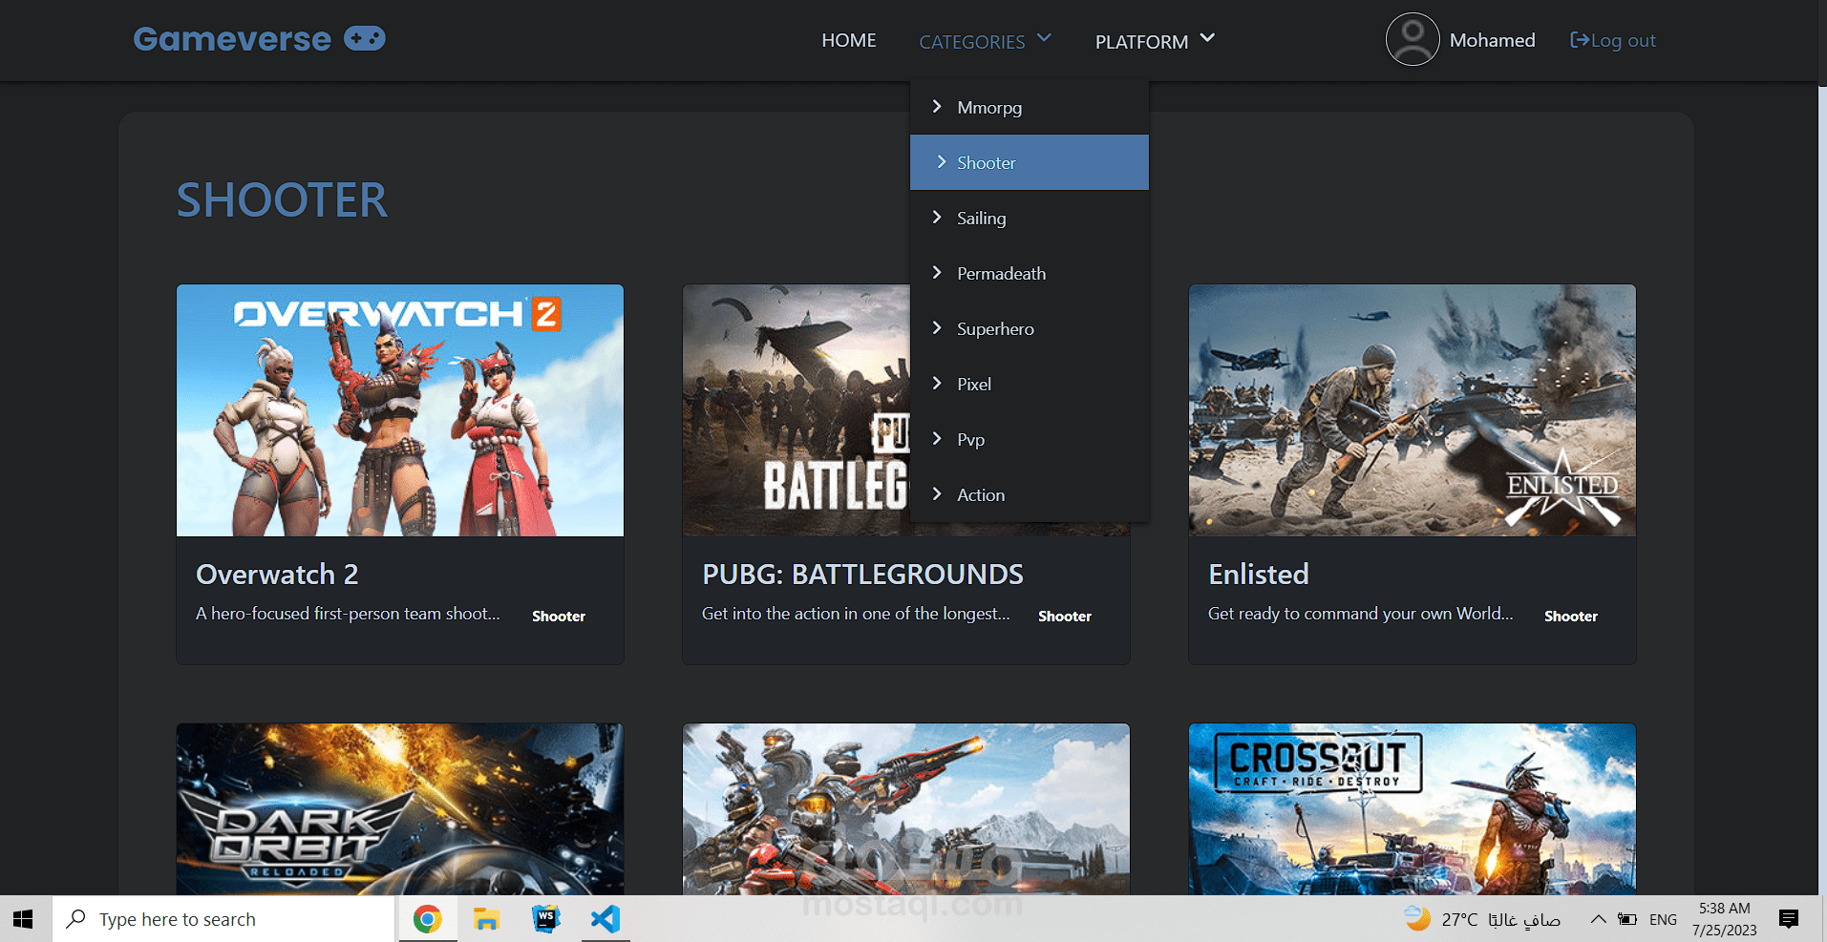Click the Enlisted description text

tap(1361, 614)
